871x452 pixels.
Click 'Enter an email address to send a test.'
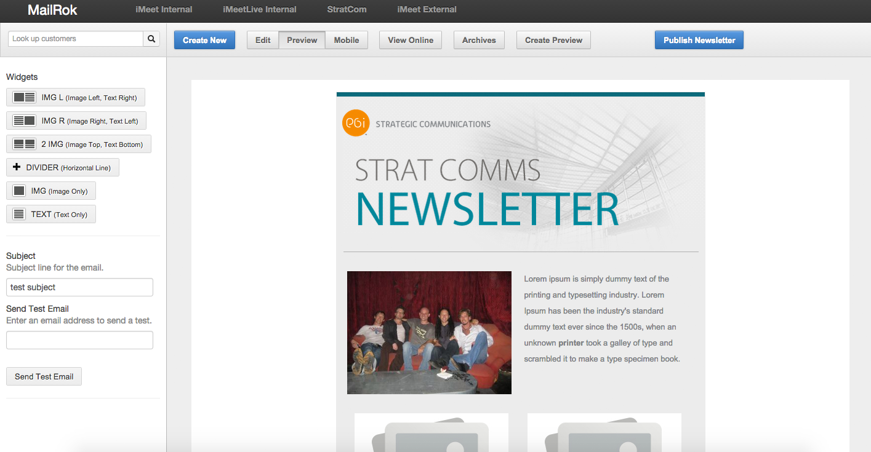(79, 320)
